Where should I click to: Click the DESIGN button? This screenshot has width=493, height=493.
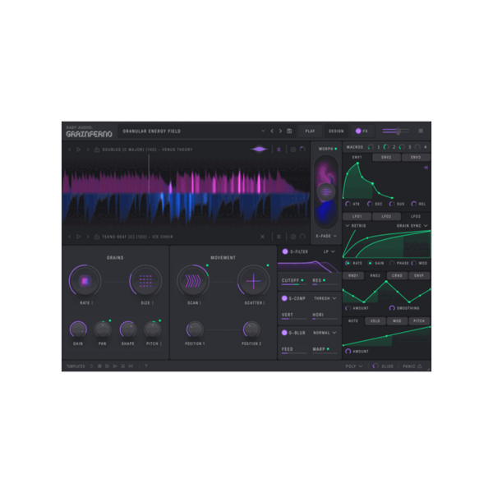click(336, 131)
